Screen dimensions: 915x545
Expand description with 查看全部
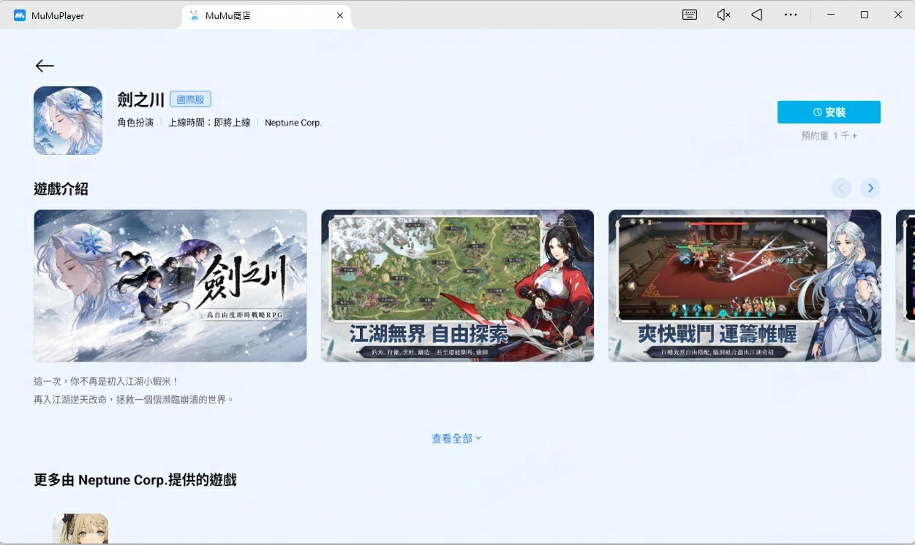456,438
